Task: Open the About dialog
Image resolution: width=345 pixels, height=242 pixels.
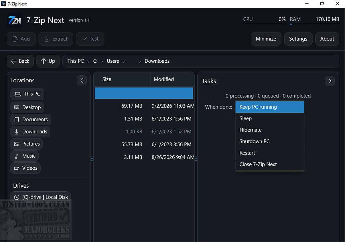Action: (x=327, y=39)
